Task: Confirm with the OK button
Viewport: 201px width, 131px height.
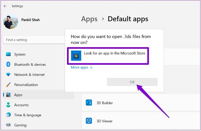Action: (x=132, y=82)
